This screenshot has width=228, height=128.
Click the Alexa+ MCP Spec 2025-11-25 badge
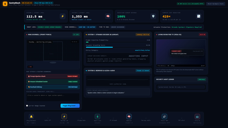click(x=43, y=3)
